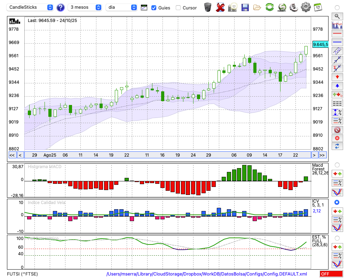Image resolution: width=348 pixels, height=279 pixels.
Task: Select the red horizontal line tool
Action: (337, 33)
